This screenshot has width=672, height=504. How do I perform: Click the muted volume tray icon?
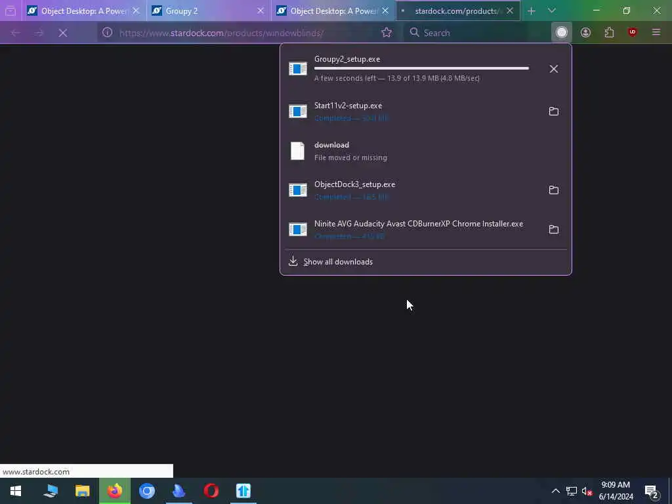tap(587, 491)
